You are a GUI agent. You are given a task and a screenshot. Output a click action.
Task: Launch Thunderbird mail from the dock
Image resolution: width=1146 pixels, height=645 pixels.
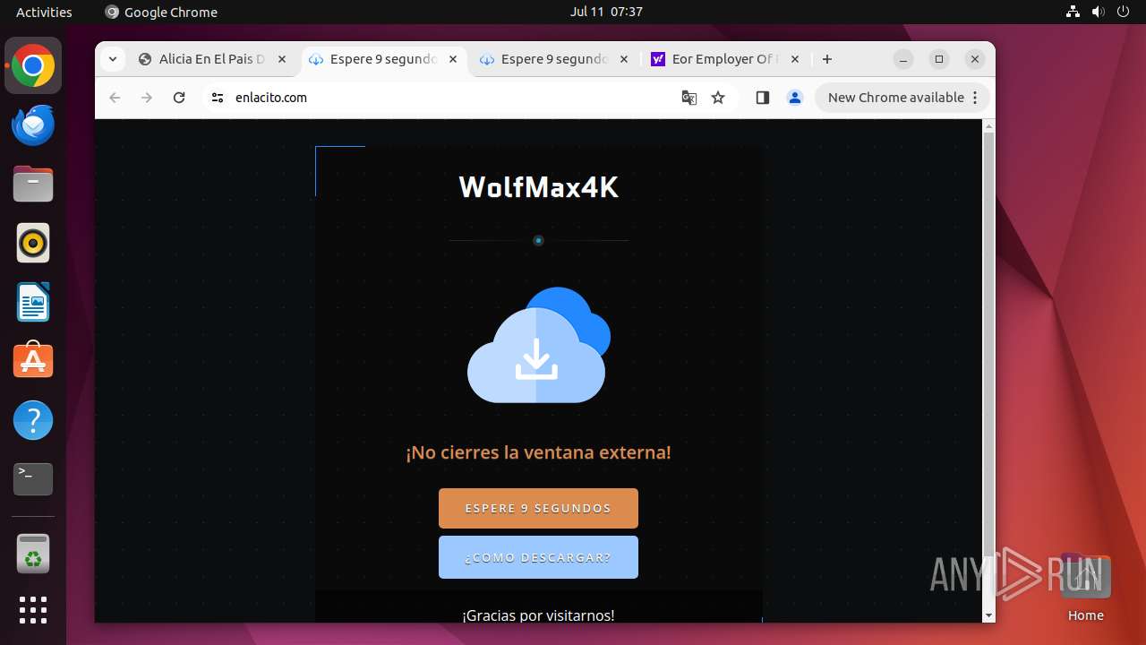(33, 125)
